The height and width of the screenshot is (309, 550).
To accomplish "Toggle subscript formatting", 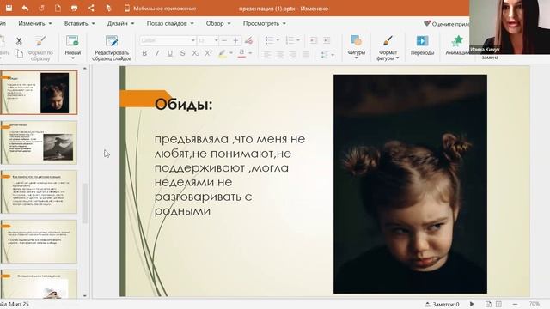I will coord(195,53).
